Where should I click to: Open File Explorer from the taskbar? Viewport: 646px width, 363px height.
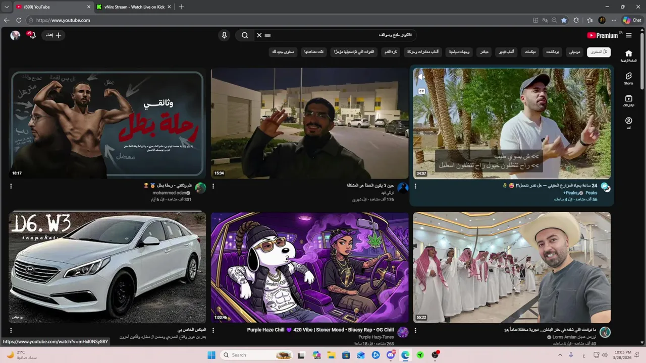pos(331,355)
